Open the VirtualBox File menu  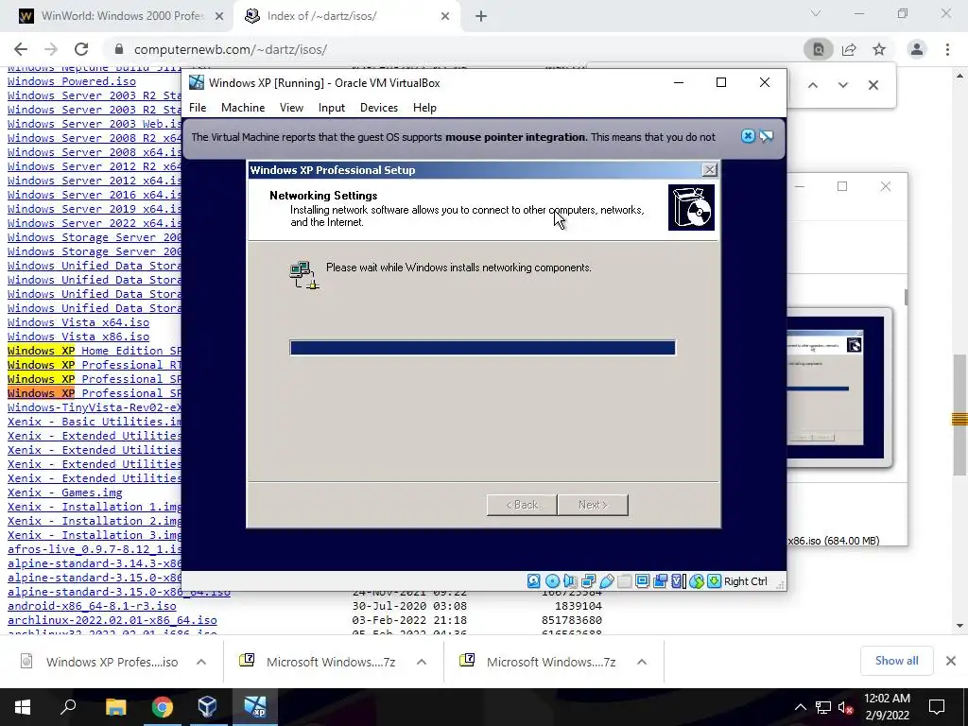[x=198, y=108]
